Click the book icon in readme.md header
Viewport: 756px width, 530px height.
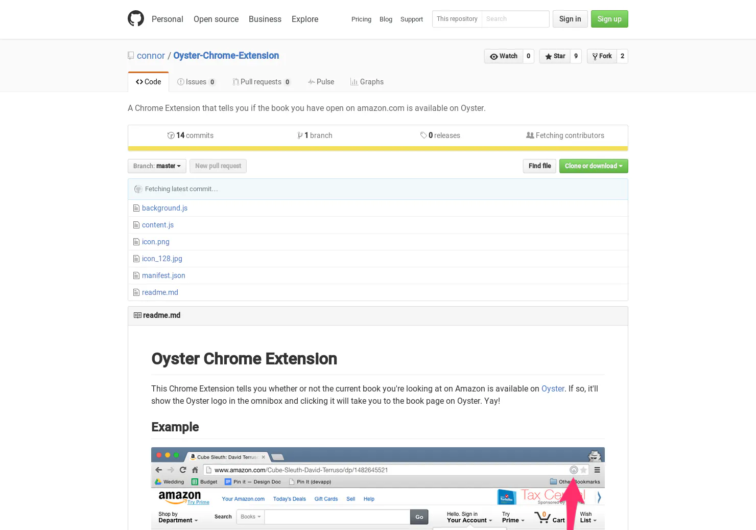point(137,315)
